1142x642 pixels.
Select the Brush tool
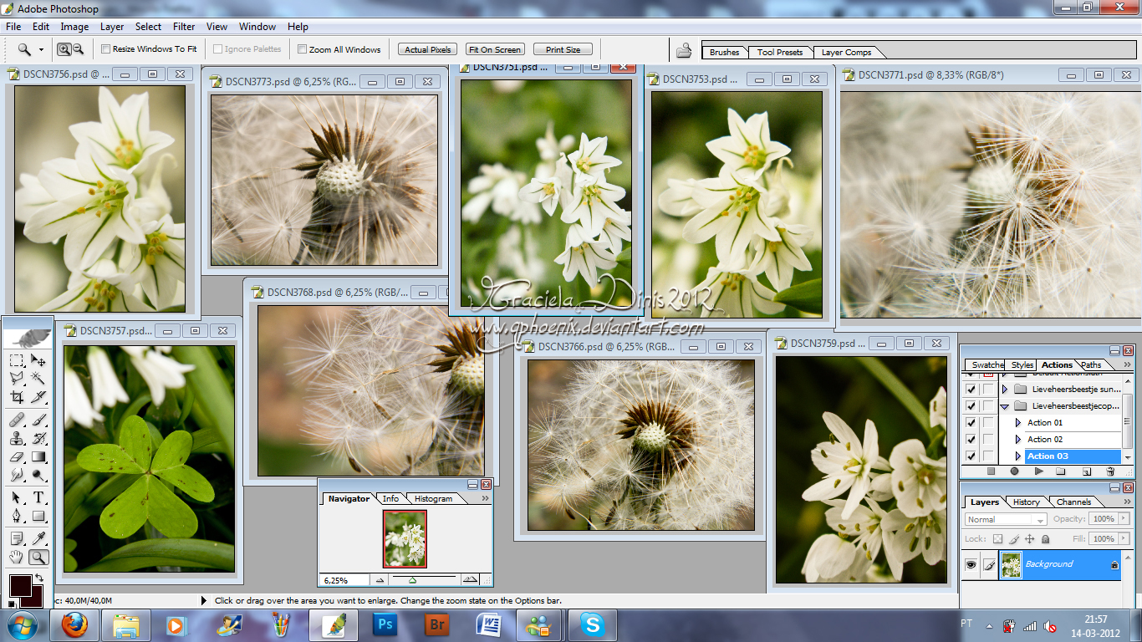point(38,420)
